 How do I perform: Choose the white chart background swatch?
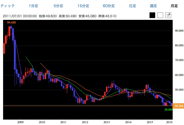pos(160,15)
